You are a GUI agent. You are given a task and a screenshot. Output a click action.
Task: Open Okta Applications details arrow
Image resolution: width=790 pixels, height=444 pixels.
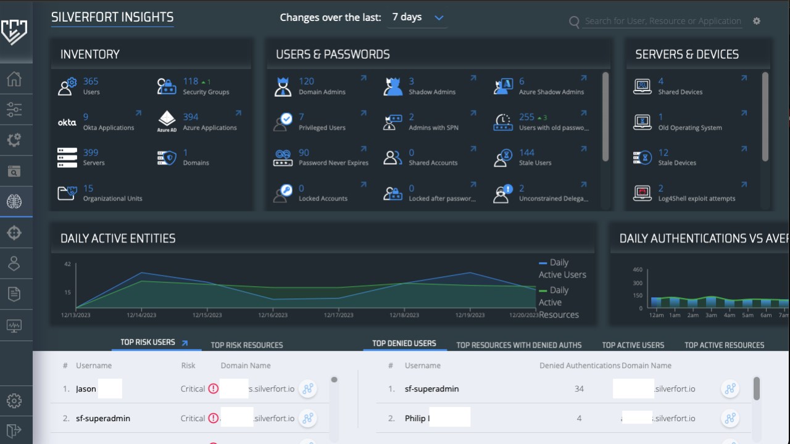point(138,113)
